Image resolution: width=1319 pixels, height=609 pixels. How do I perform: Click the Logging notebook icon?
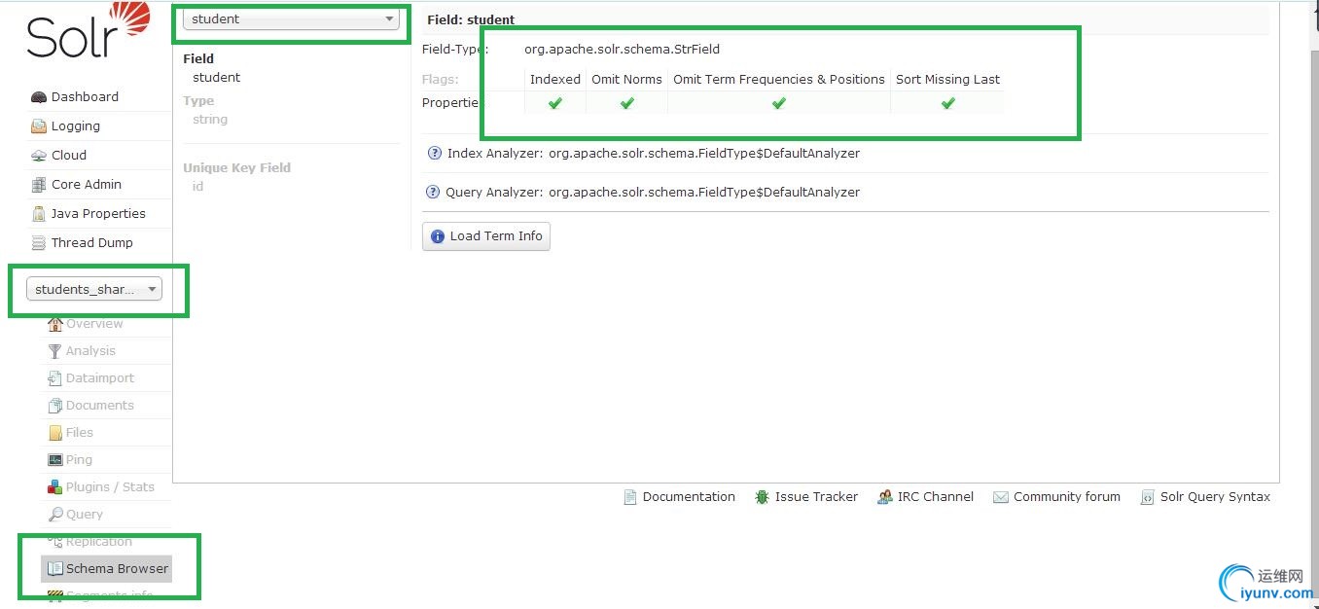click(x=39, y=126)
